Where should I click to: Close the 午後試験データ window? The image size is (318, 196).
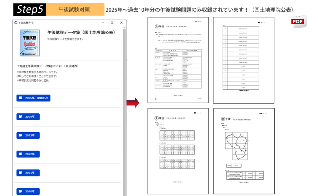click(x=121, y=23)
